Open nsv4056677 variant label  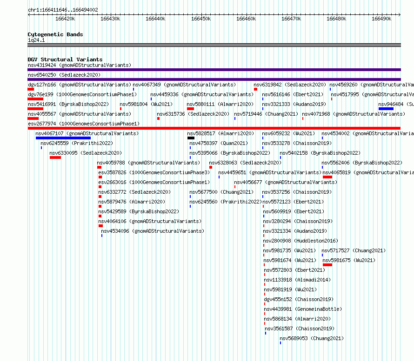click(x=286, y=182)
